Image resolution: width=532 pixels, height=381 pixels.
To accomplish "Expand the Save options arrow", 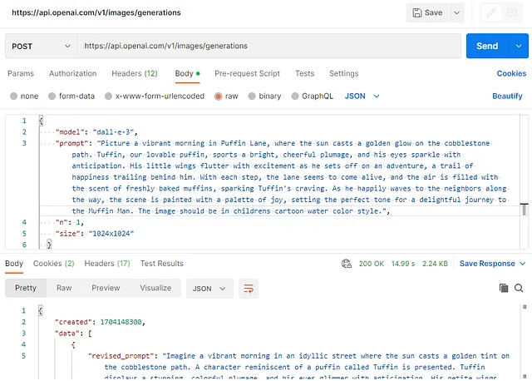I will point(457,12).
